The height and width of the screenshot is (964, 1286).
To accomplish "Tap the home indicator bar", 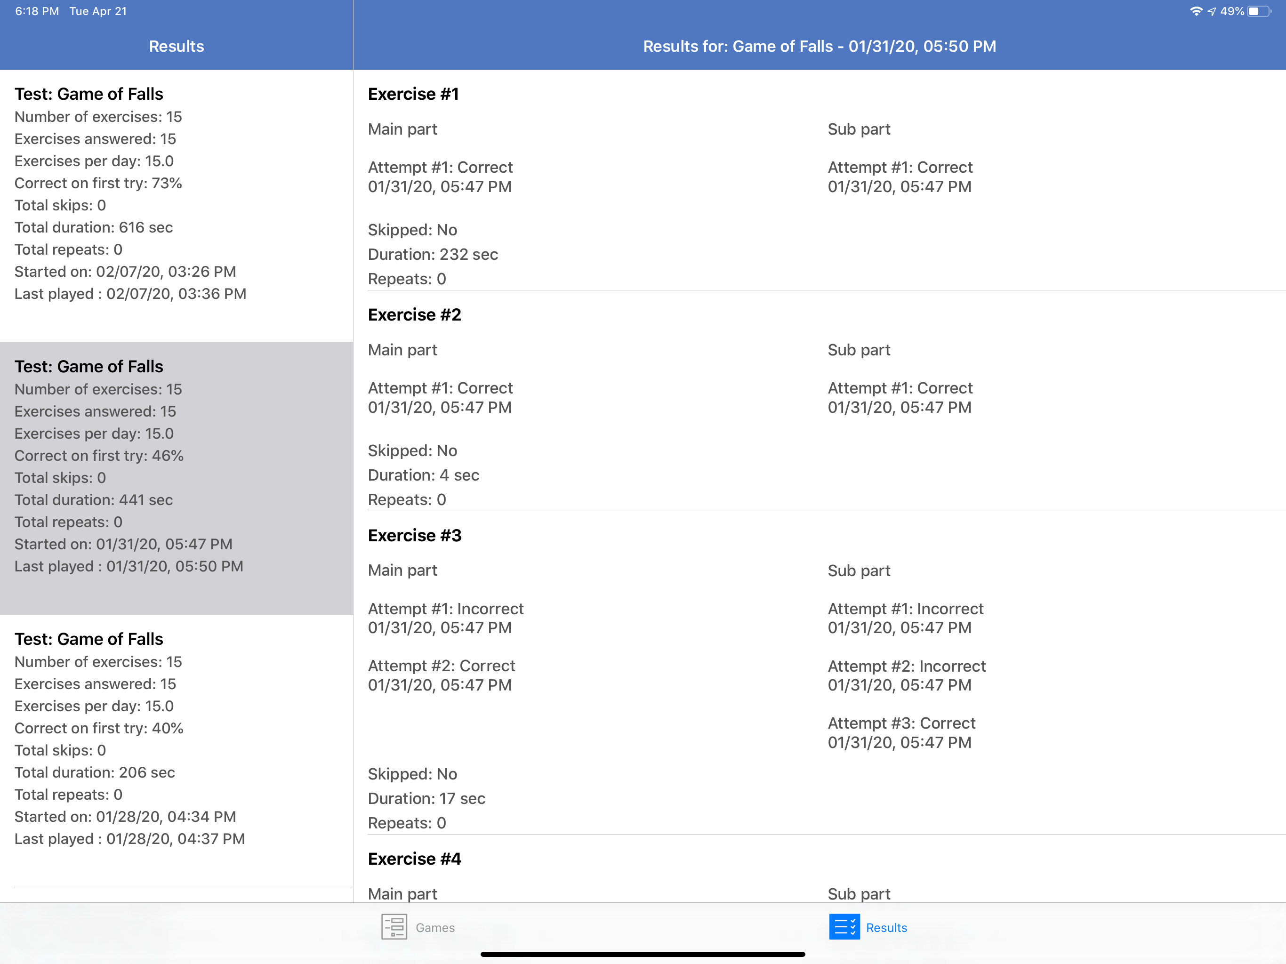I will click(x=643, y=954).
